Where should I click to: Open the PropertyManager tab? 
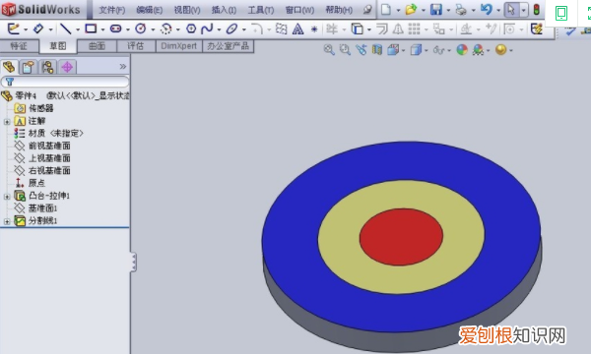[x=29, y=67]
